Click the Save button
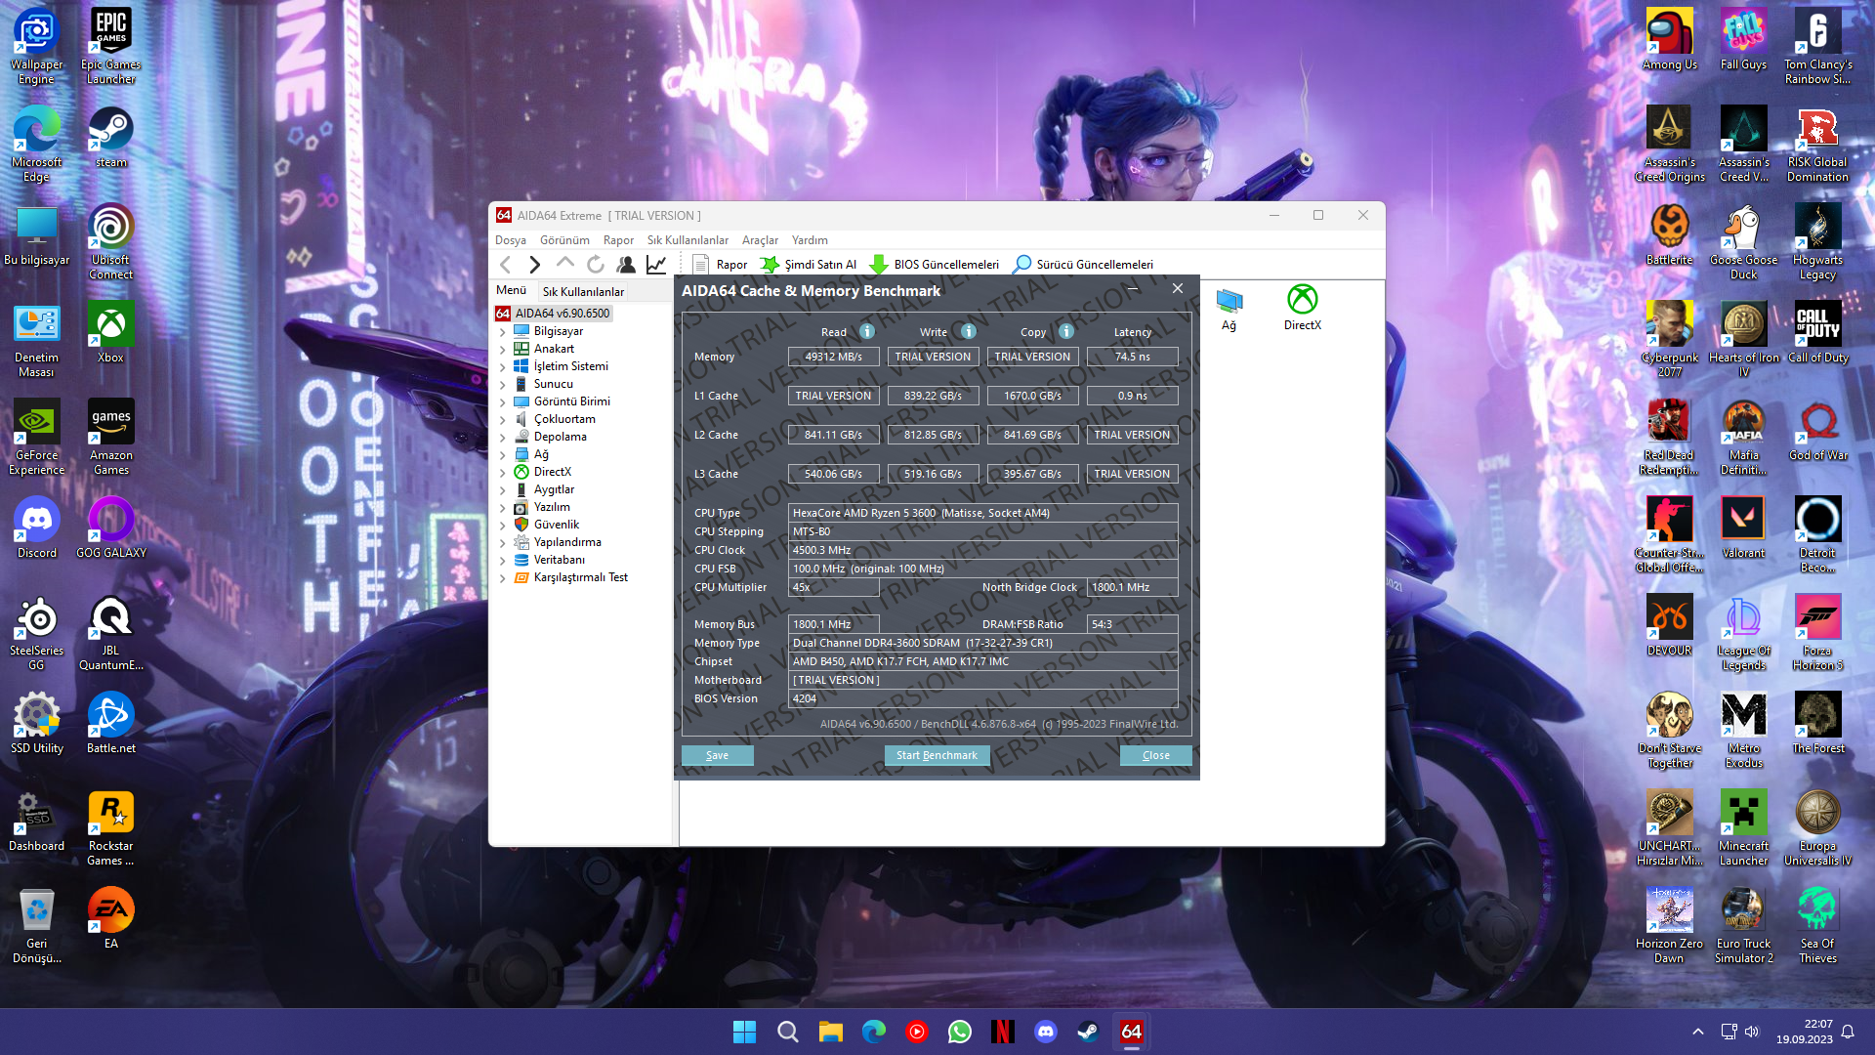The width and height of the screenshot is (1875, 1055). tap(717, 755)
